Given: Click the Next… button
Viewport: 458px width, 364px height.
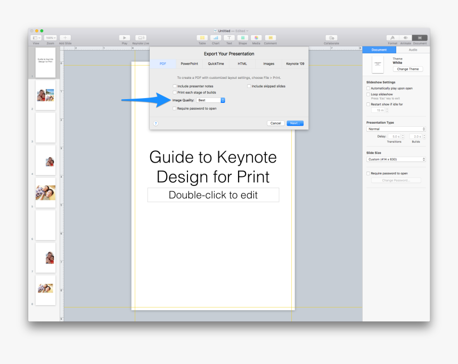Looking at the screenshot, I should [x=295, y=124].
